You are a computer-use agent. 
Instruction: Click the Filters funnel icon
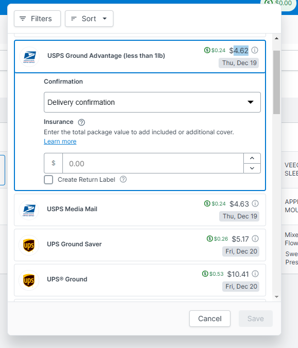(23, 19)
